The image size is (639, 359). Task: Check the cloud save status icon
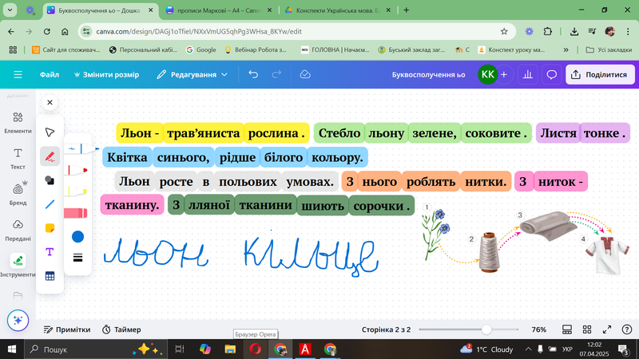click(x=305, y=74)
